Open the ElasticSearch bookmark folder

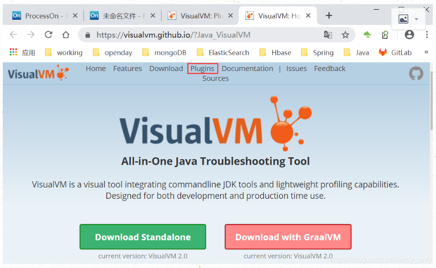click(x=223, y=53)
